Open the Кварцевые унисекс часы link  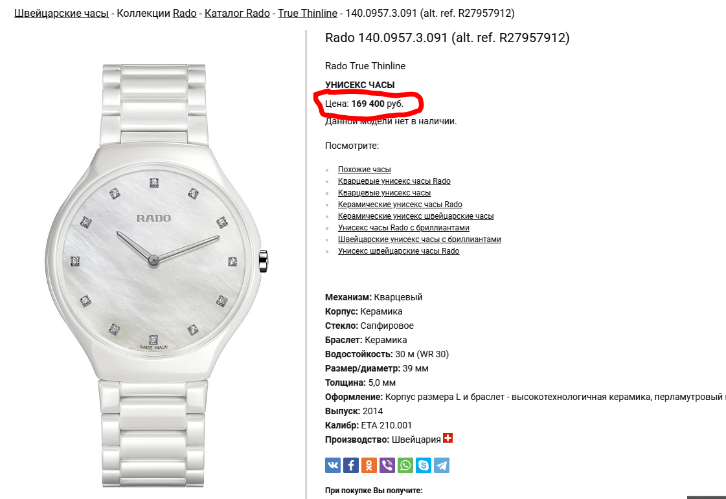(x=384, y=193)
